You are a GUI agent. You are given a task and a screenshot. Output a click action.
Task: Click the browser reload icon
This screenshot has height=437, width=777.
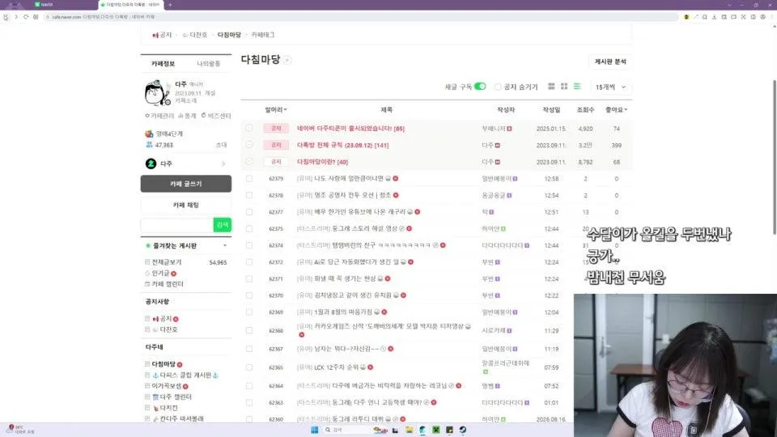click(26, 17)
